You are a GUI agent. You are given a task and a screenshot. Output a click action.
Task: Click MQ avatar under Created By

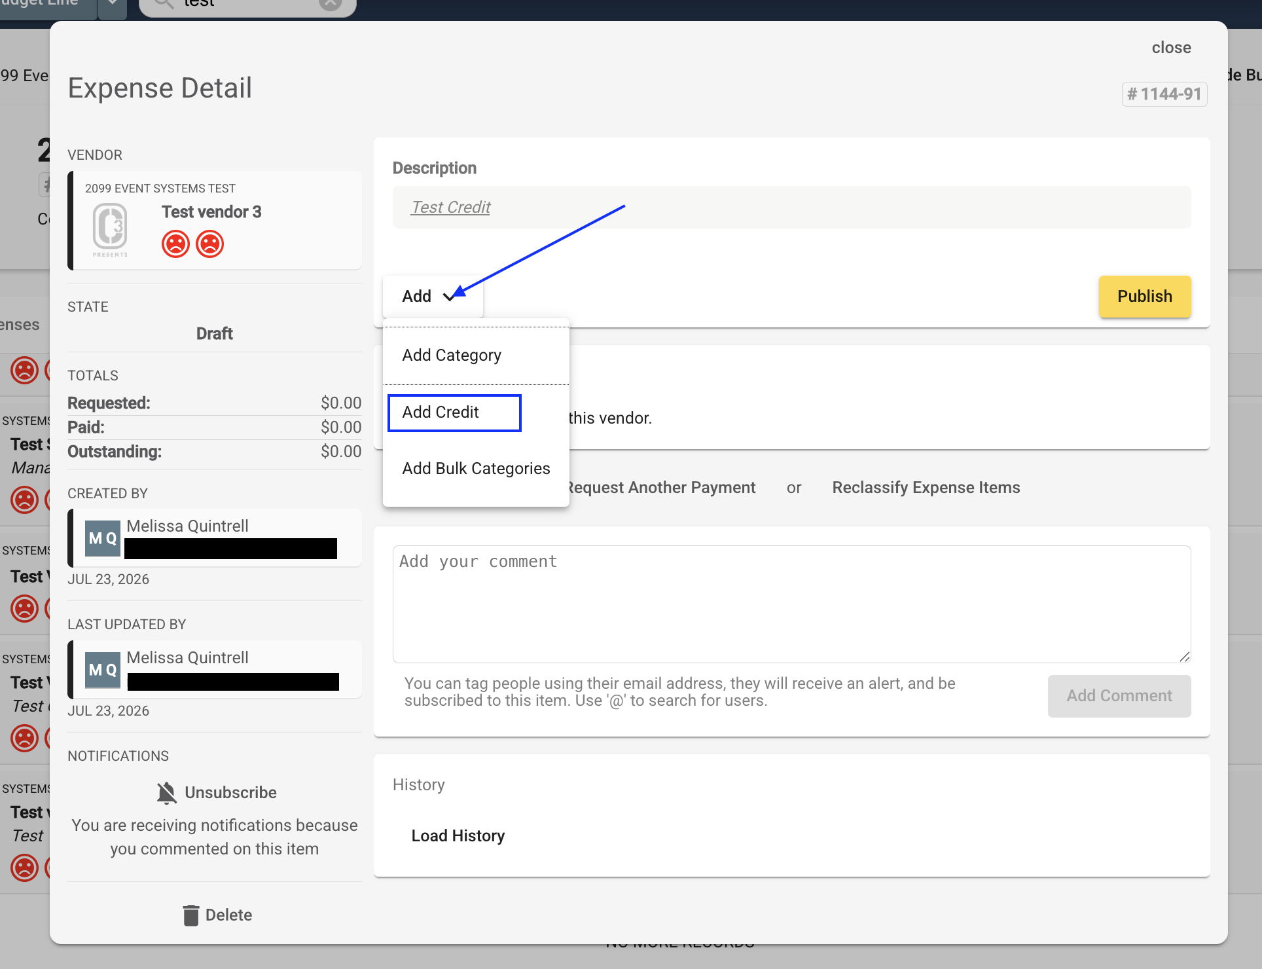point(103,539)
